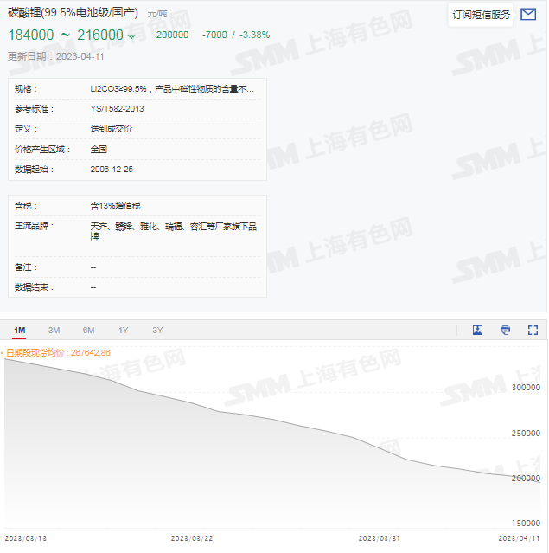Click the 250000 y-axis label
Image resolution: width=549 pixels, height=553 pixels.
pos(526,433)
